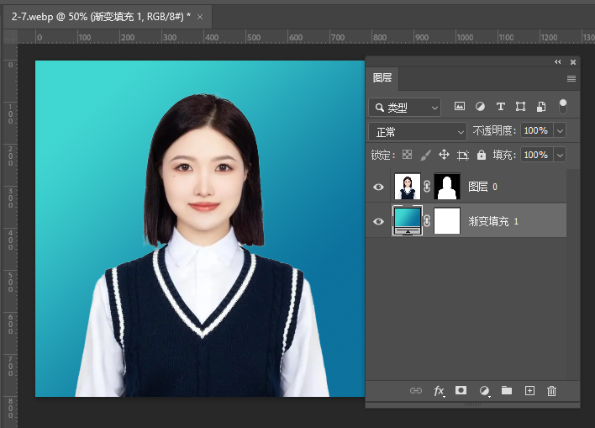Delete layer with the trash icon
595x428 pixels.
coord(552,391)
